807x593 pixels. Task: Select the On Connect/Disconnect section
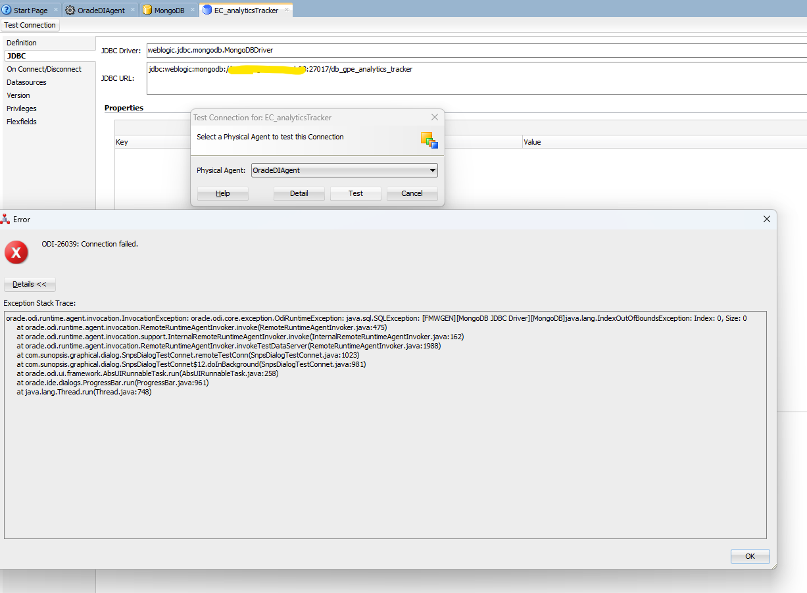point(44,69)
